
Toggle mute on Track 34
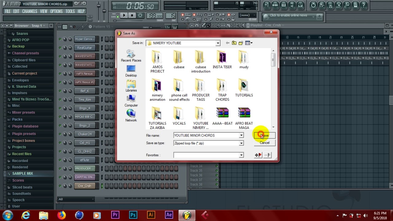pos(216,166)
